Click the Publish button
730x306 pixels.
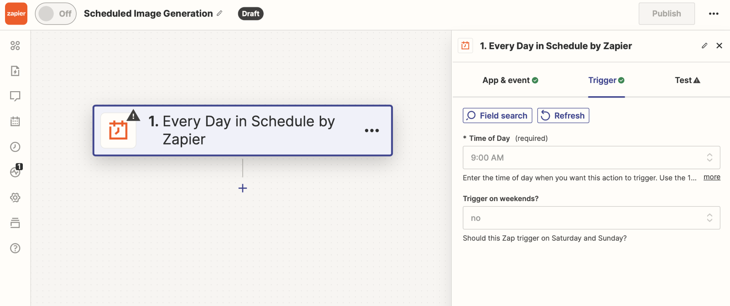[667, 14]
